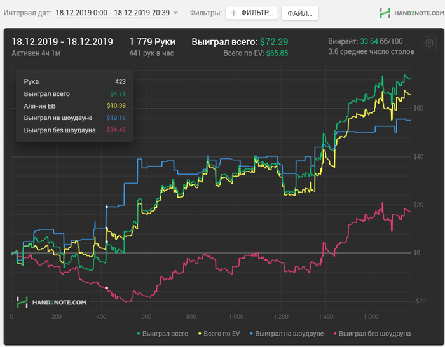Click the pink legend dot for non-showdown winnings

335,334
